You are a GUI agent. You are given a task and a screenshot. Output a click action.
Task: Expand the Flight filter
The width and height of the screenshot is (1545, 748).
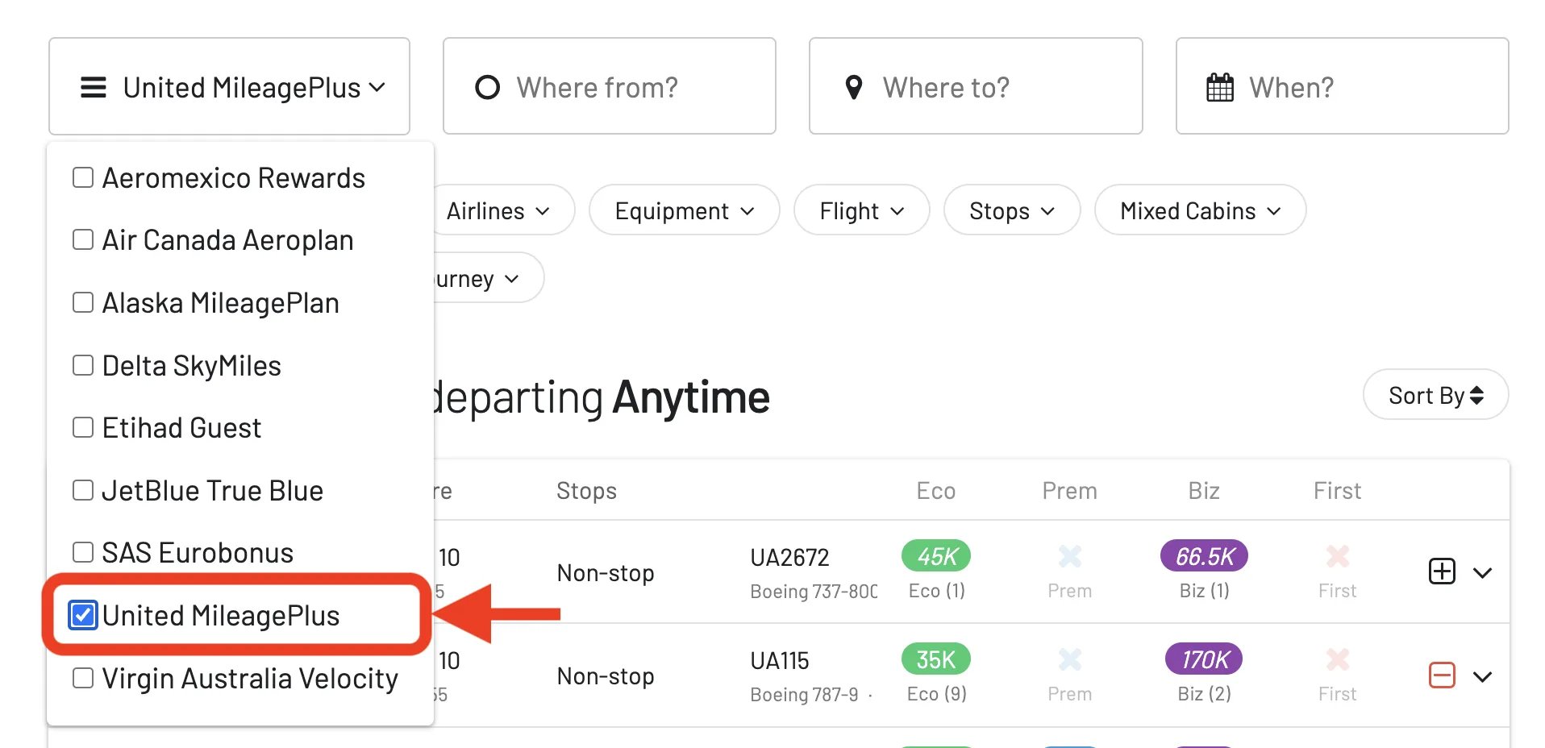(862, 210)
